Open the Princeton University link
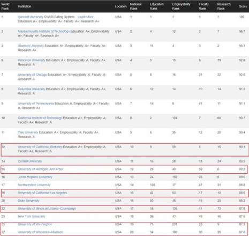 pyautogui.click(x=32, y=60)
